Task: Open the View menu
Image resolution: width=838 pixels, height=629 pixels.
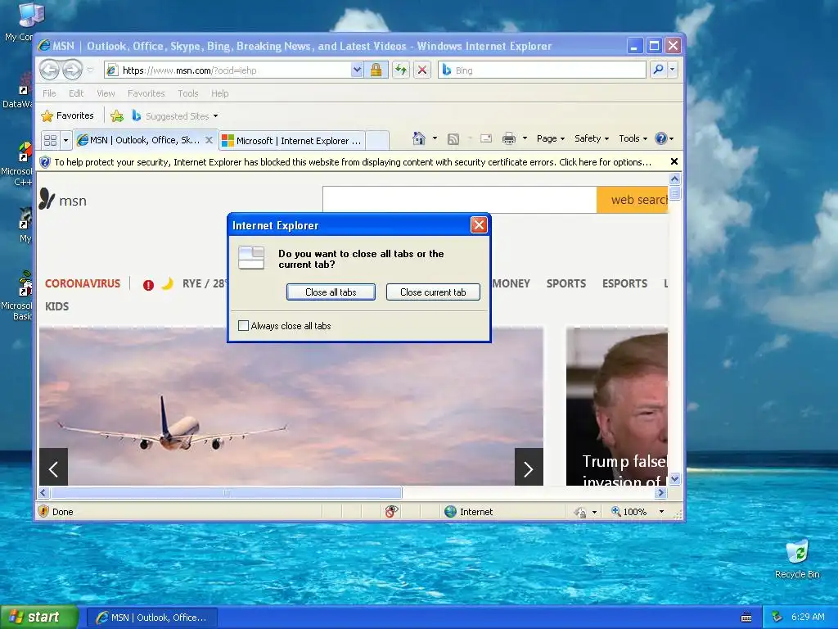Action: click(106, 93)
